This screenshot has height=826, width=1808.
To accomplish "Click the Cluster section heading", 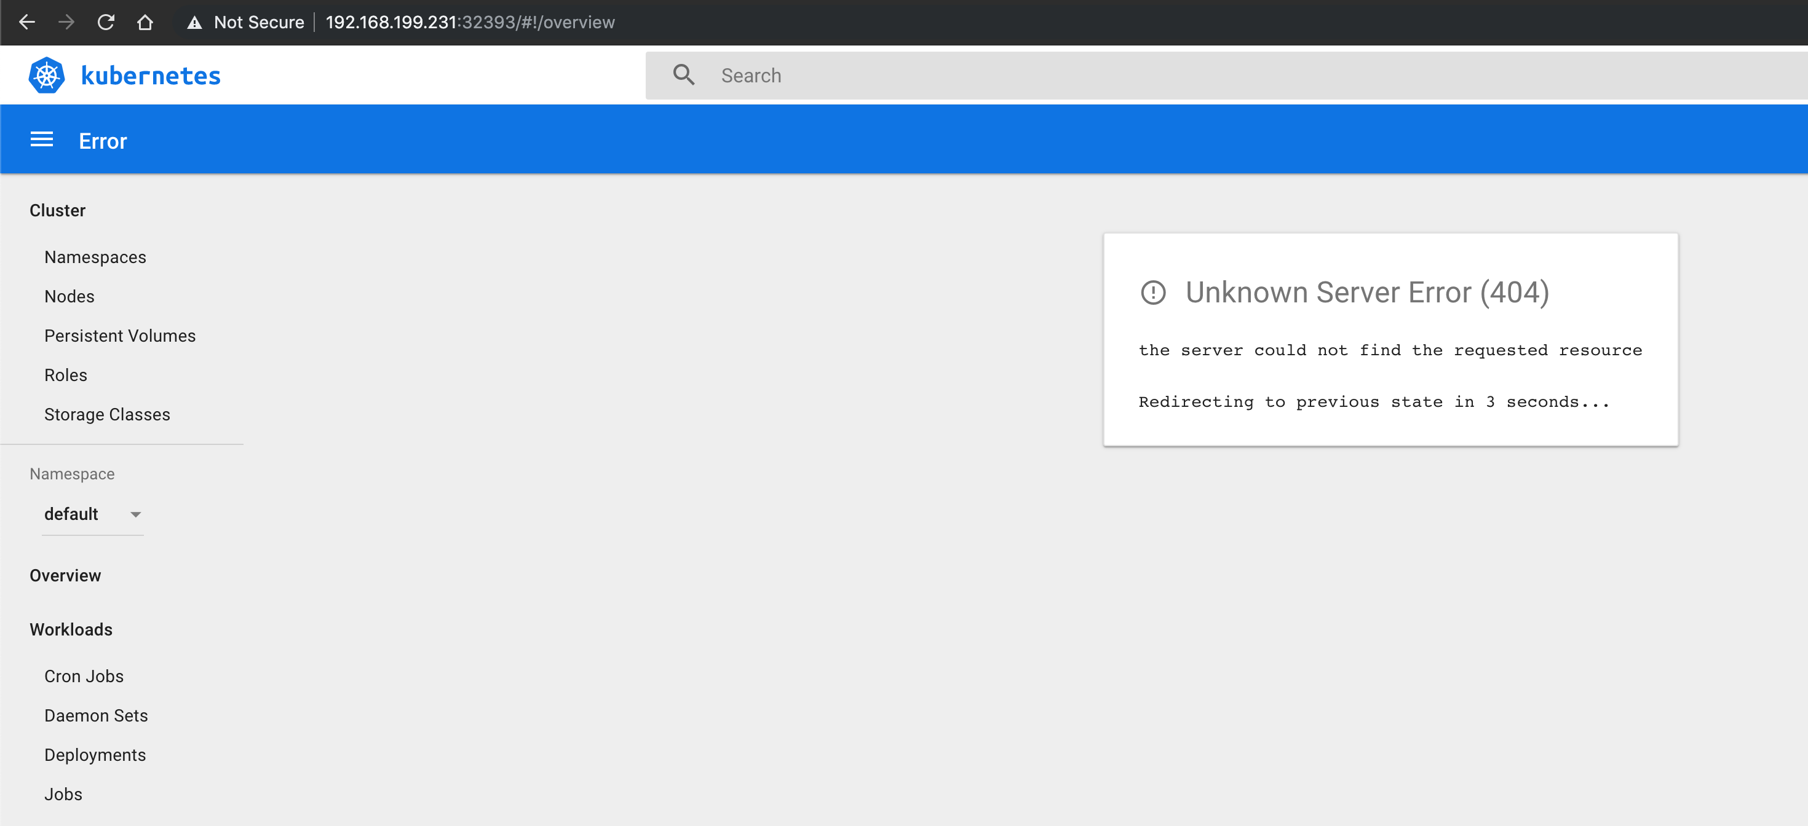I will click(x=58, y=210).
